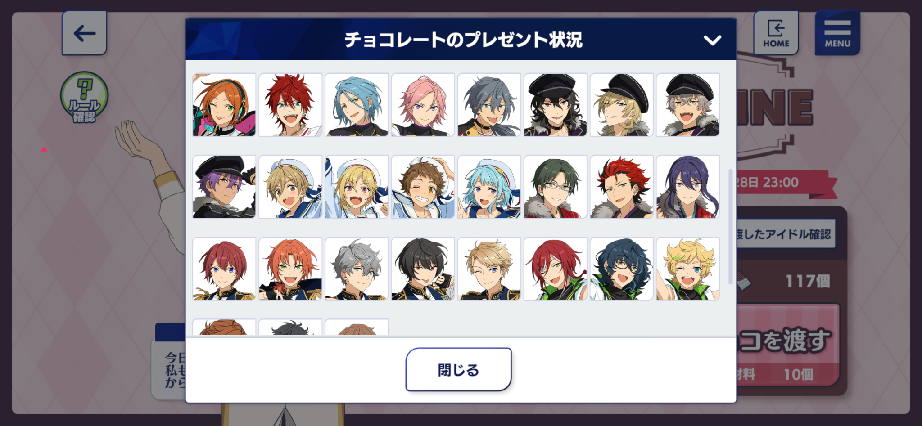922x426 pixels.
Task: Choose the purple-haired idol with black cap
Action: [224, 187]
